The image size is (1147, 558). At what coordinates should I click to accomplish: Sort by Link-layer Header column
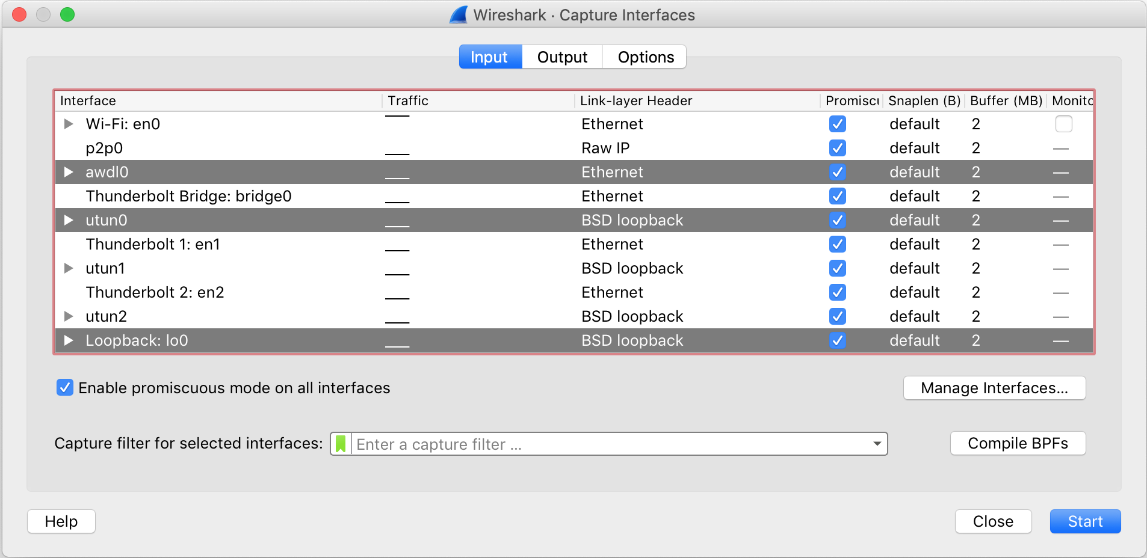pos(697,100)
